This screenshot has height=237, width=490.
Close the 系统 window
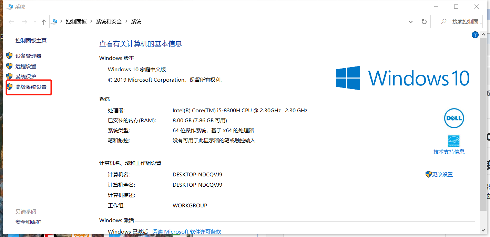[x=477, y=7]
